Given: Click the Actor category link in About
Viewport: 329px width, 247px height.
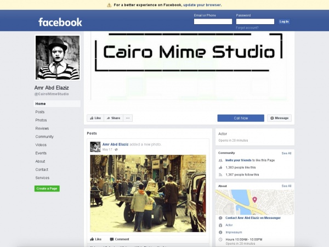Looking at the screenshot, I should pos(229,225).
